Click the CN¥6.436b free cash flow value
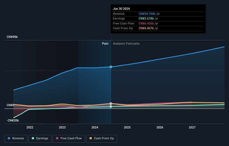Screen dimensions: 229x146 146,23
